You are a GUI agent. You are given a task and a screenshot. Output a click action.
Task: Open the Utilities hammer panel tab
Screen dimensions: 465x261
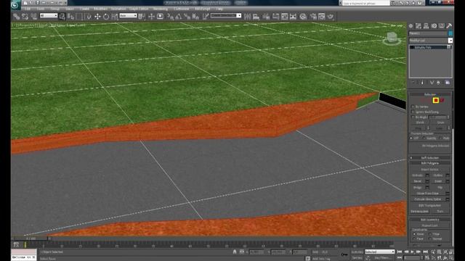coord(449,26)
